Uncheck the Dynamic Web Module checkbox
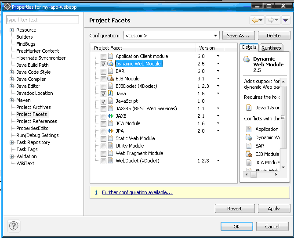The image size is (294, 238). coord(103,64)
